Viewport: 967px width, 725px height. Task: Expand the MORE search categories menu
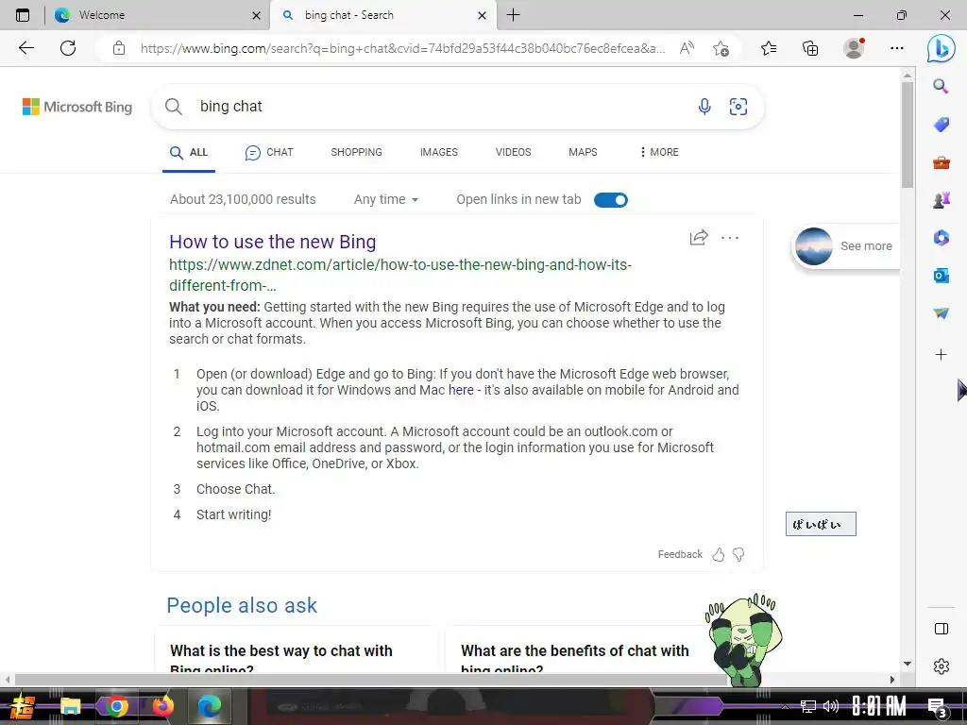point(659,152)
